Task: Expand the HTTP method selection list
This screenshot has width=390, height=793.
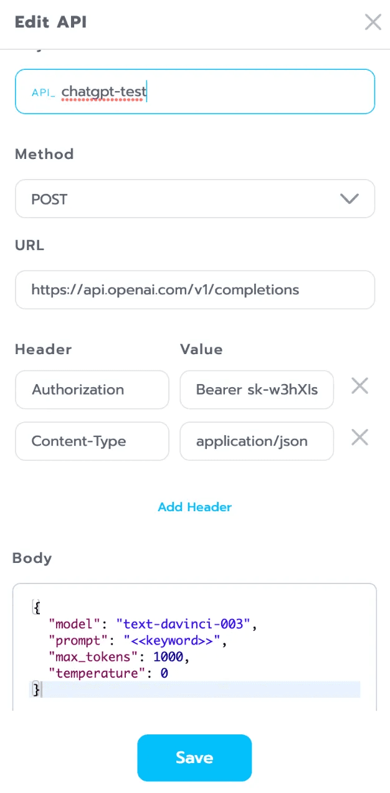Action: pyautogui.click(x=195, y=198)
